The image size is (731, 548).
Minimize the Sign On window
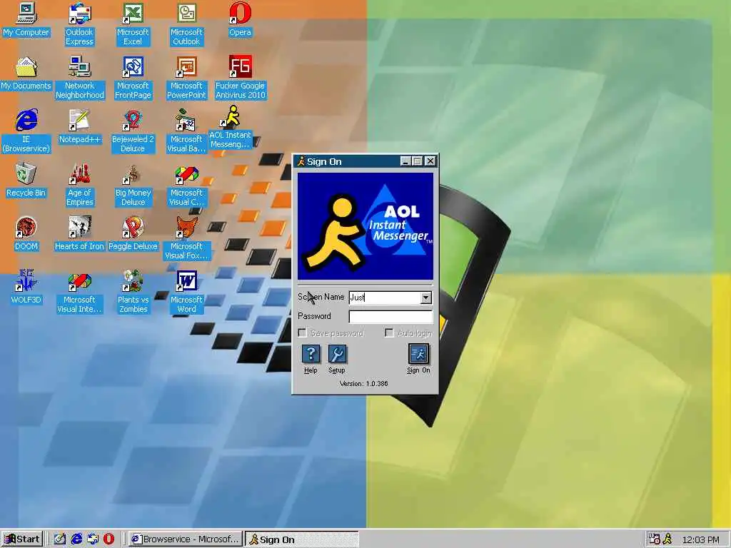(405, 161)
